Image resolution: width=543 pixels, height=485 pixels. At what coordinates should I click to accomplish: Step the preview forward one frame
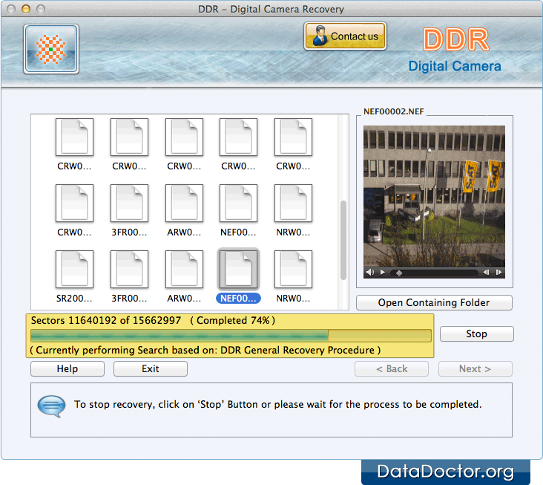[498, 273]
